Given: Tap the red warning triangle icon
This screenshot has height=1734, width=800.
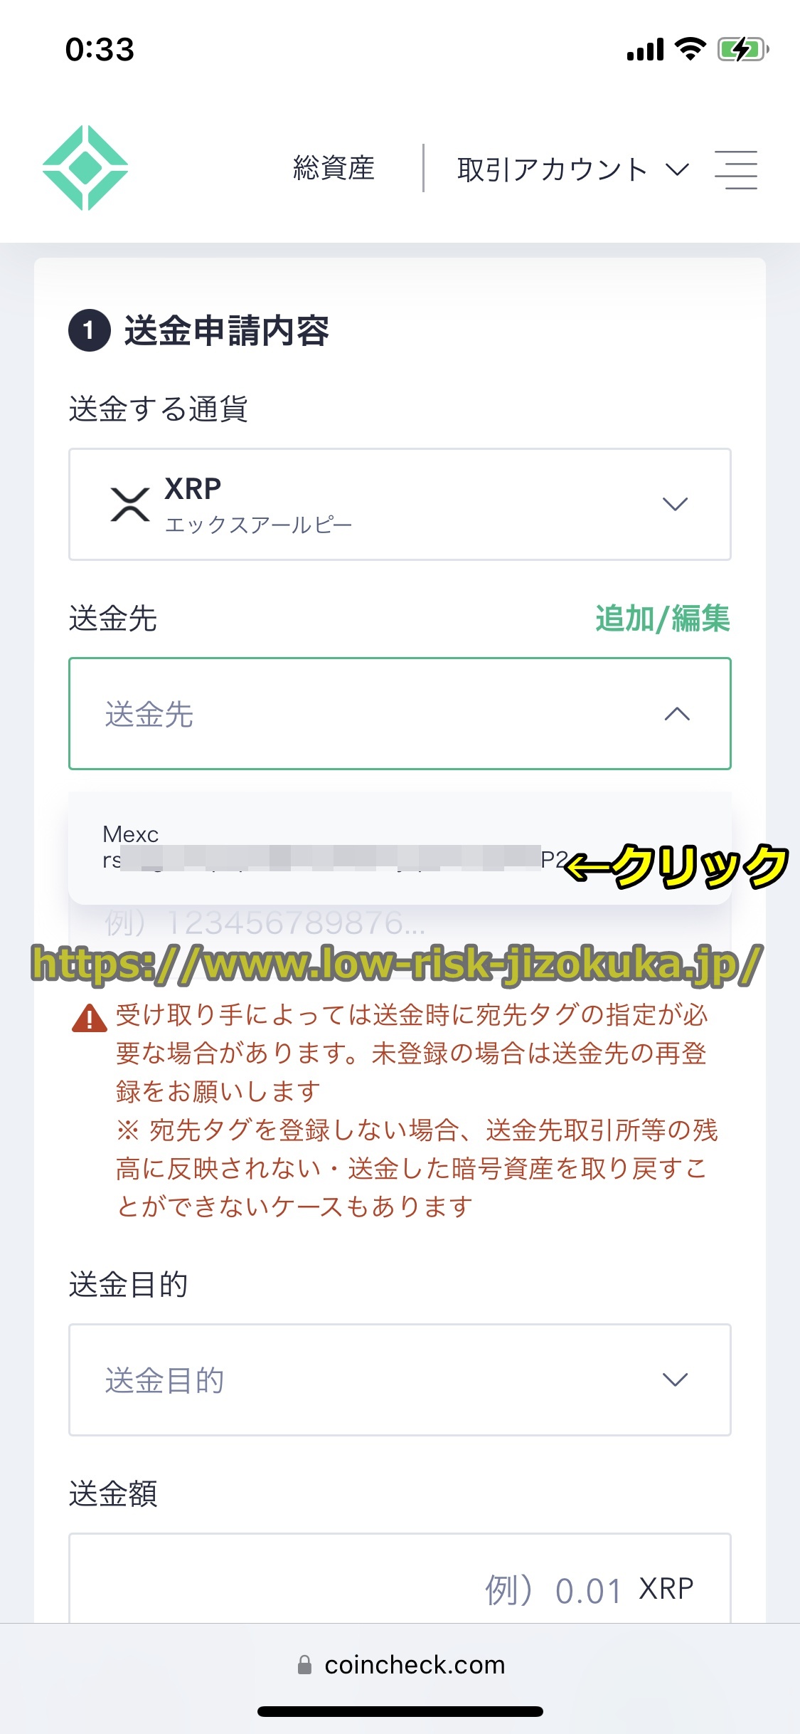Looking at the screenshot, I should coord(90,1018).
